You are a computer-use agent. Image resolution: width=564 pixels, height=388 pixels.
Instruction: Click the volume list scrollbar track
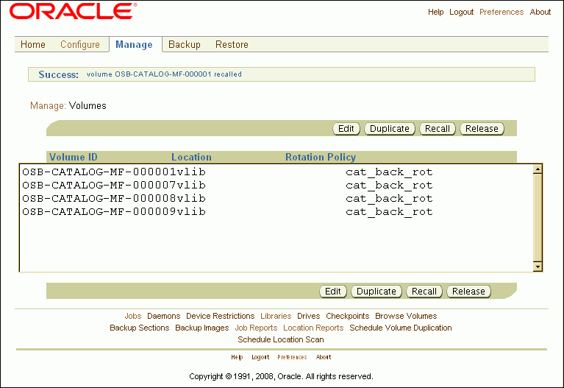click(x=538, y=218)
